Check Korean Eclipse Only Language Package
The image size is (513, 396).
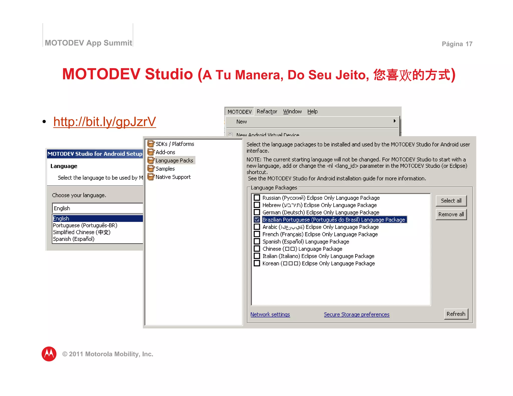257,263
